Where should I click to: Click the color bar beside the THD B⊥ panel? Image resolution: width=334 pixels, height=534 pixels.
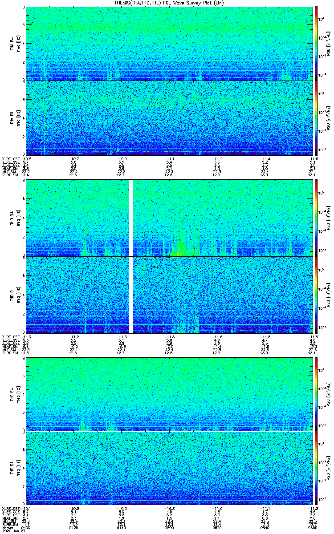(x=316, y=218)
